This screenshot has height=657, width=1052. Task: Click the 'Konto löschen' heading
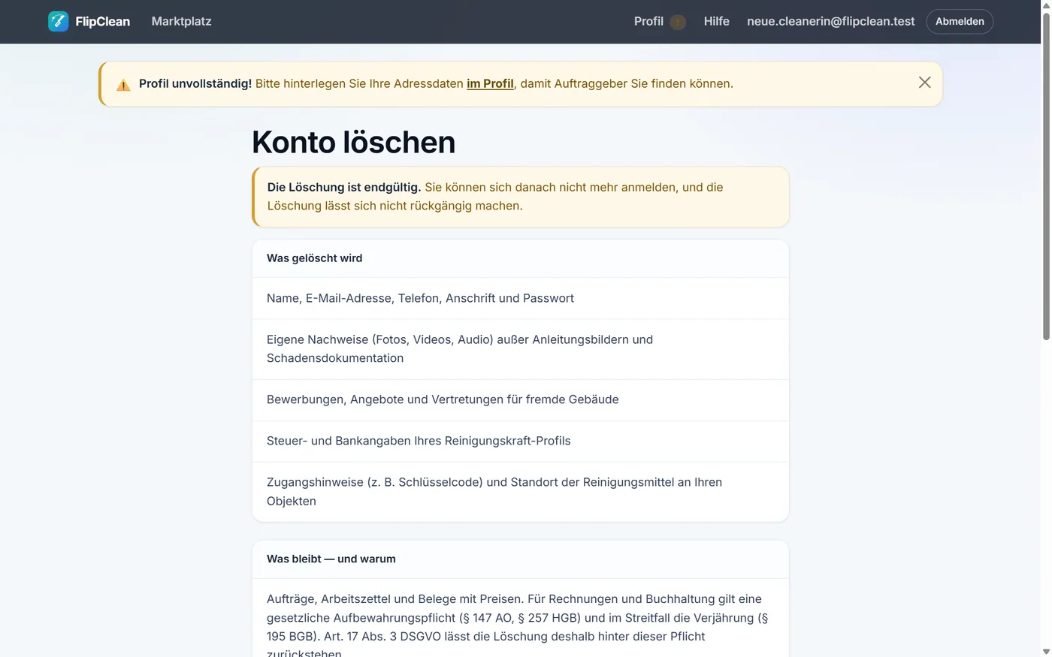tap(353, 142)
